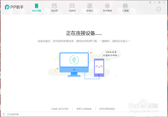Click 修复iOS设备连接 link
This screenshot has height=117, width=168.
(84, 109)
